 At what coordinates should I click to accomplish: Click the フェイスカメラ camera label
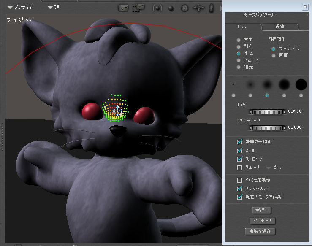click(x=19, y=20)
